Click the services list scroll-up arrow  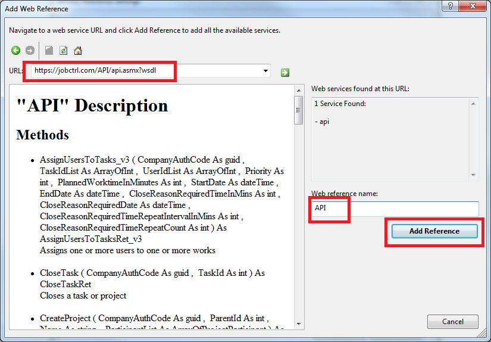474,102
